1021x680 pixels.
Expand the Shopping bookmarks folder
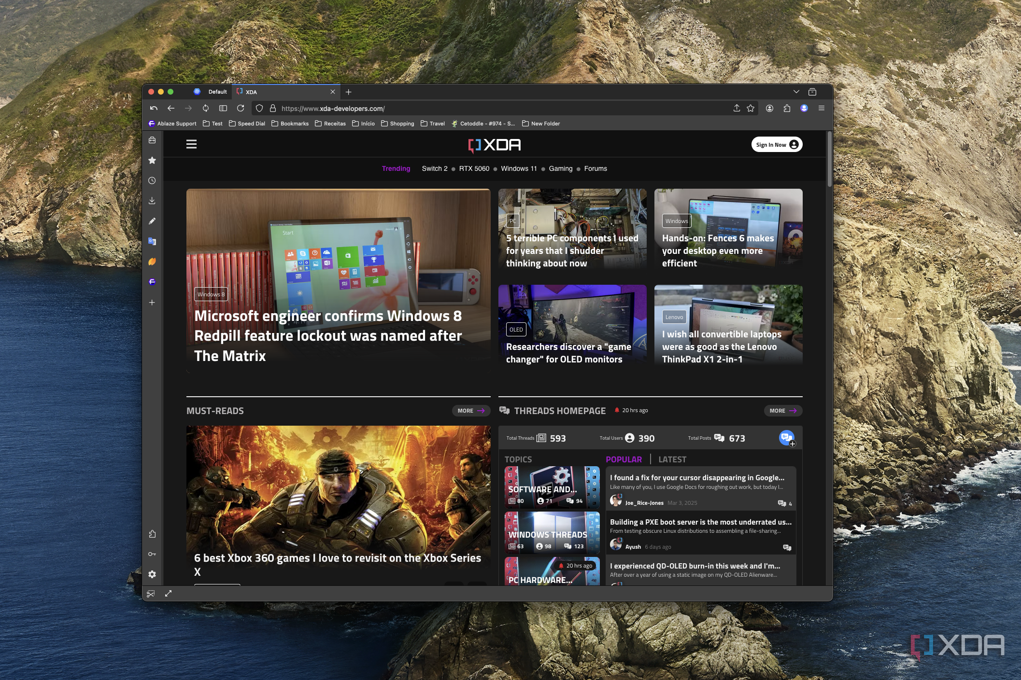(x=397, y=124)
